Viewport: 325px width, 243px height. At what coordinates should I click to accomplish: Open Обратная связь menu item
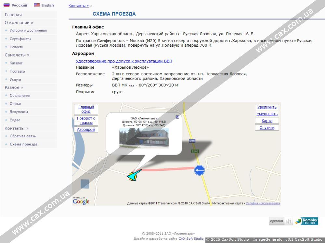point(23,136)
